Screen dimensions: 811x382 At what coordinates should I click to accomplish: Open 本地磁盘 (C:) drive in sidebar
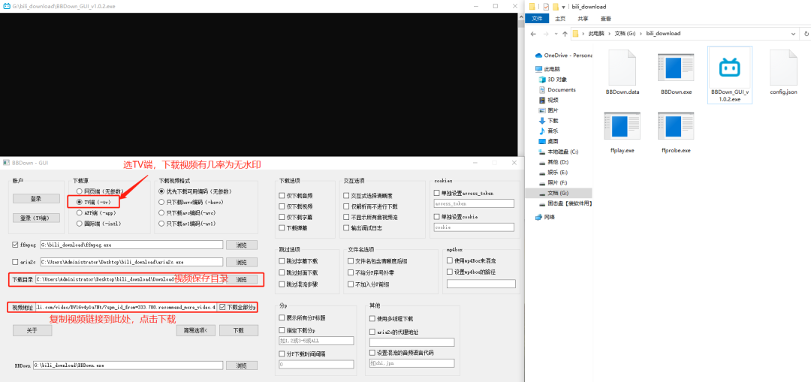[x=559, y=152]
